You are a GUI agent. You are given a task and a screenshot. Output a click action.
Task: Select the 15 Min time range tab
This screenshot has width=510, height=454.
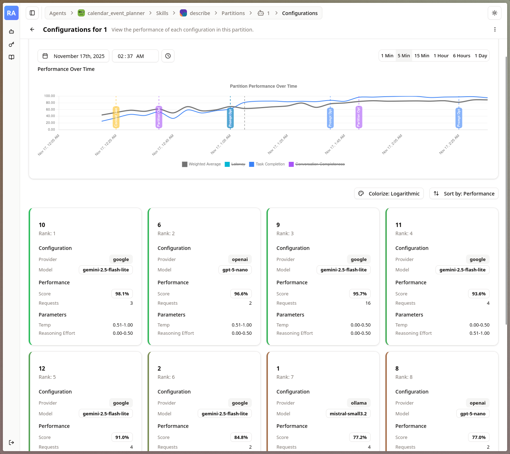pyautogui.click(x=422, y=56)
